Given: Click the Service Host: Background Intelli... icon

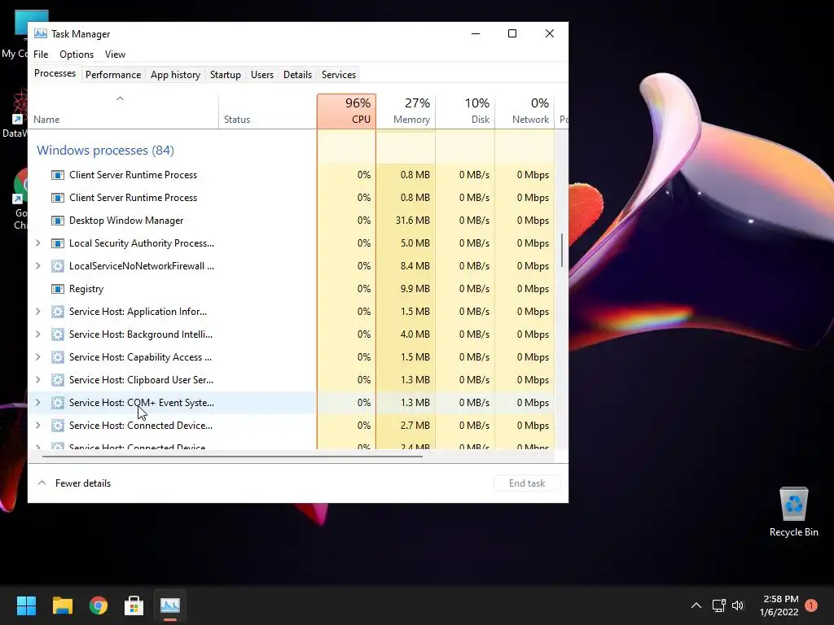Looking at the screenshot, I should 58,334.
